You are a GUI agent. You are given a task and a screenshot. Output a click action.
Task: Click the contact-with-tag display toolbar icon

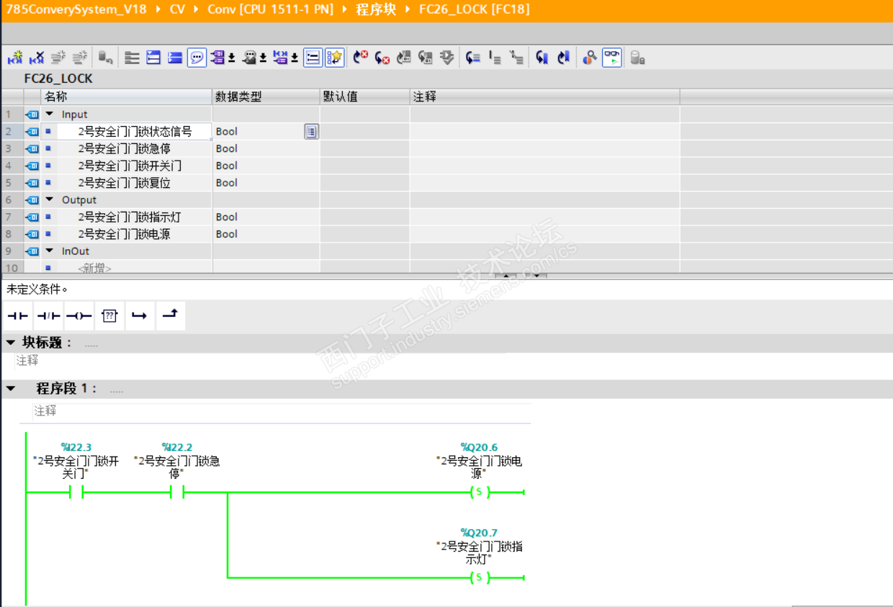pos(281,58)
